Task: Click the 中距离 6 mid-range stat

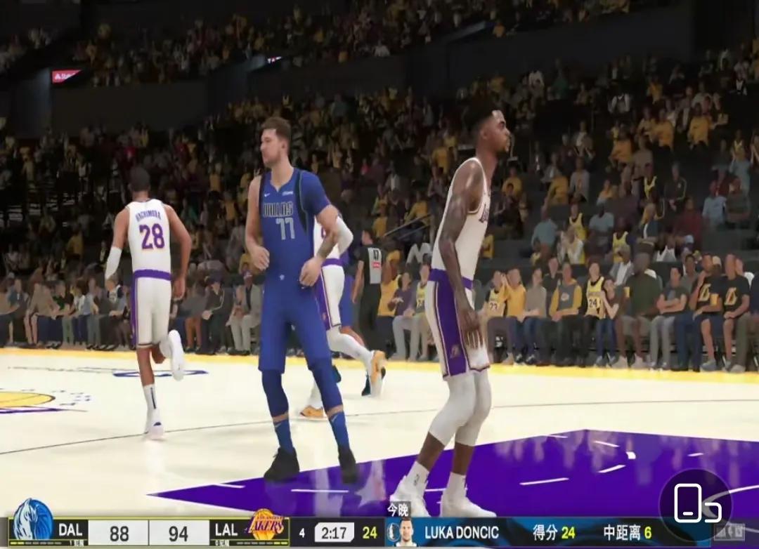Action: [628, 533]
